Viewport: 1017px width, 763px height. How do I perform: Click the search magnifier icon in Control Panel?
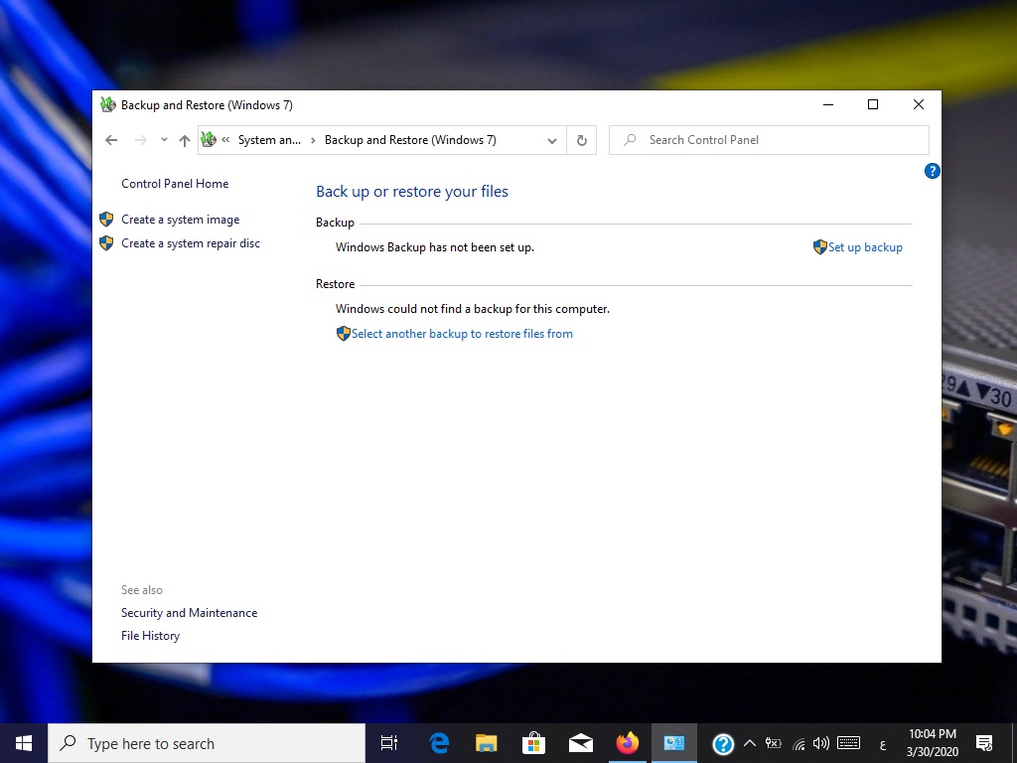click(629, 139)
